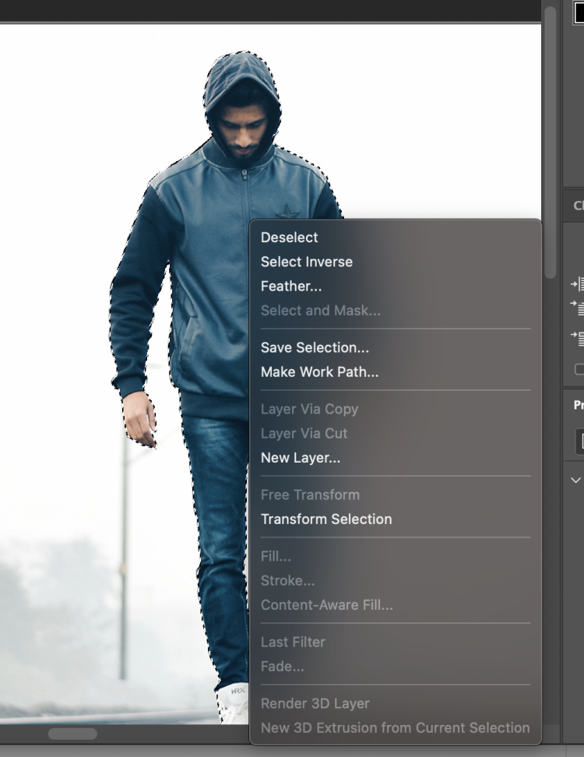584x757 pixels.
Task: Click the Fill... menu entry
Action: coord(276,556)
